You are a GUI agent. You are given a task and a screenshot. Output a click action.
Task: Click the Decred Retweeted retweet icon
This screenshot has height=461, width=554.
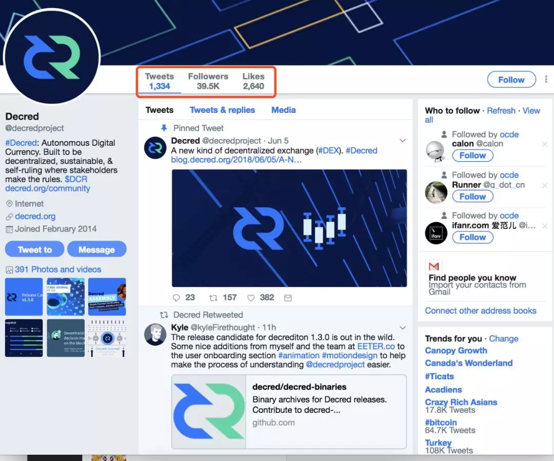click(164, 315)
